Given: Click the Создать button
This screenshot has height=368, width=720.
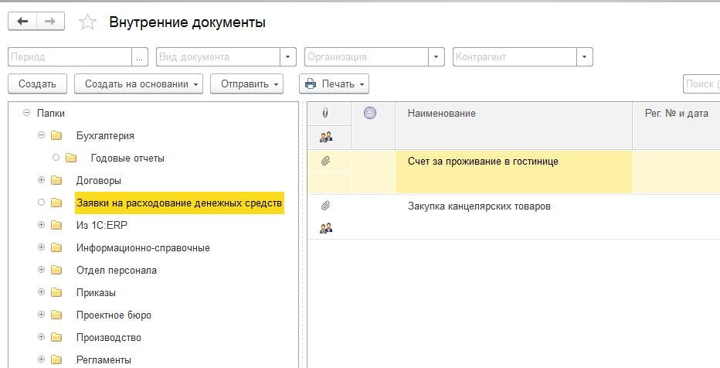Looking at the screenshot, I should (38, 84).
